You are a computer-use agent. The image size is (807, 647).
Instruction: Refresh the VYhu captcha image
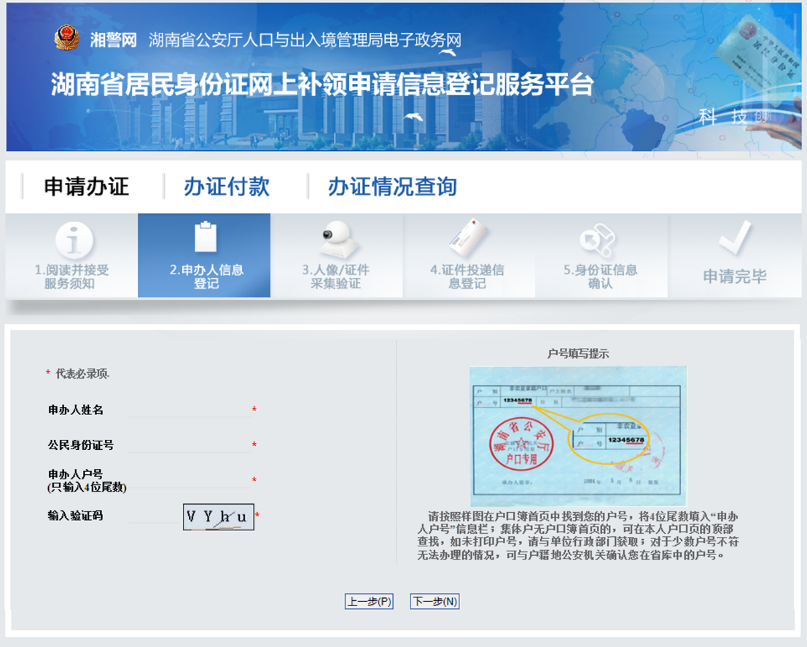pos(218,517)
